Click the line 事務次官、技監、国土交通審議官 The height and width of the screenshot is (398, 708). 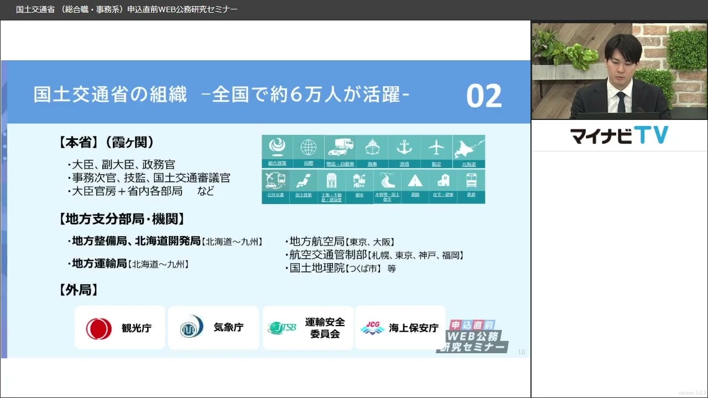149,178
